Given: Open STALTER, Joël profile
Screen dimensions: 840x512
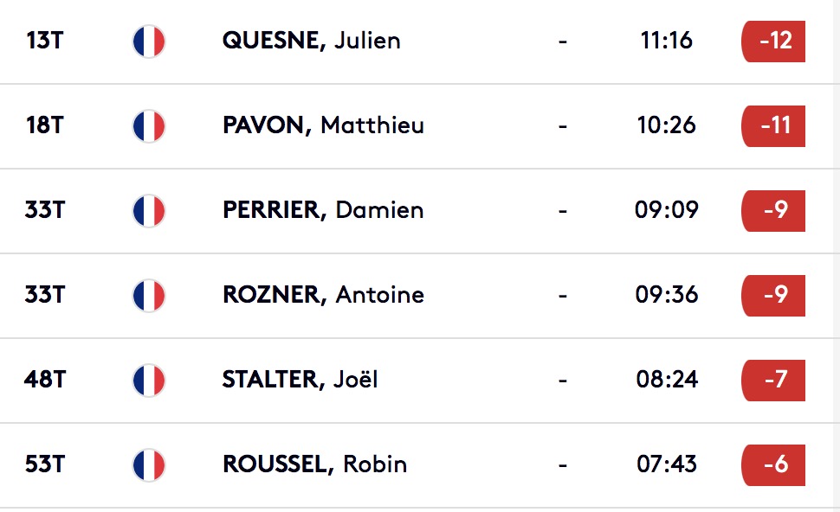Looking at the screenshot, I should [x=300, y=380].
